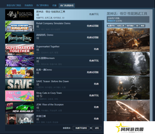Open the Frontline Crisis Demo capsule image

[x=19, y=38]
